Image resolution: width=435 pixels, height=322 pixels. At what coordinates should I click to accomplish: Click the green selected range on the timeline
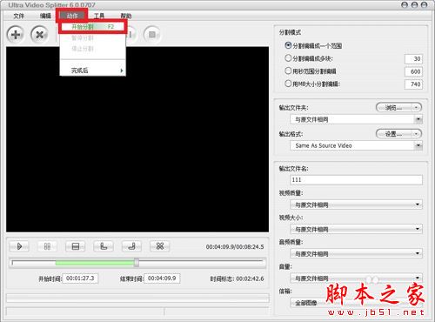95,263
